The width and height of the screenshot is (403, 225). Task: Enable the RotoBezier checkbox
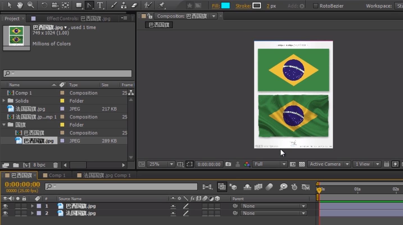(x=315, y=6)
